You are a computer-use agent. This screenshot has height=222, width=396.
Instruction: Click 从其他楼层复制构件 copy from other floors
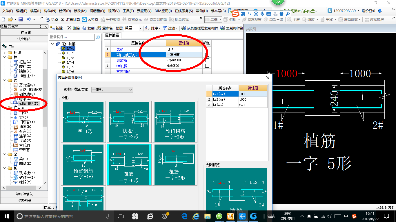[200, 28]
